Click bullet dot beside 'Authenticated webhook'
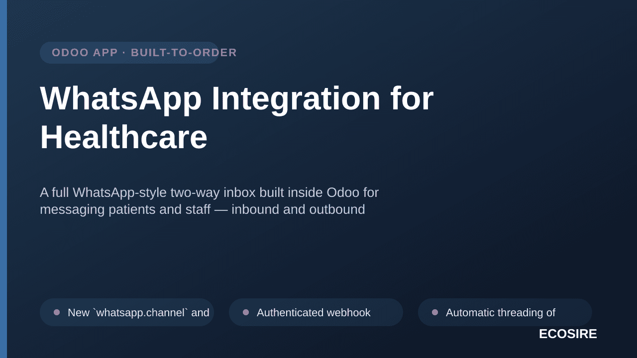 246,312
